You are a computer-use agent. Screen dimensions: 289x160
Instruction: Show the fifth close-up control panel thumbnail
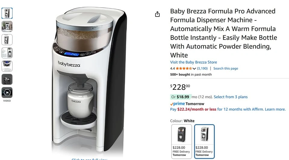[7, 66]
